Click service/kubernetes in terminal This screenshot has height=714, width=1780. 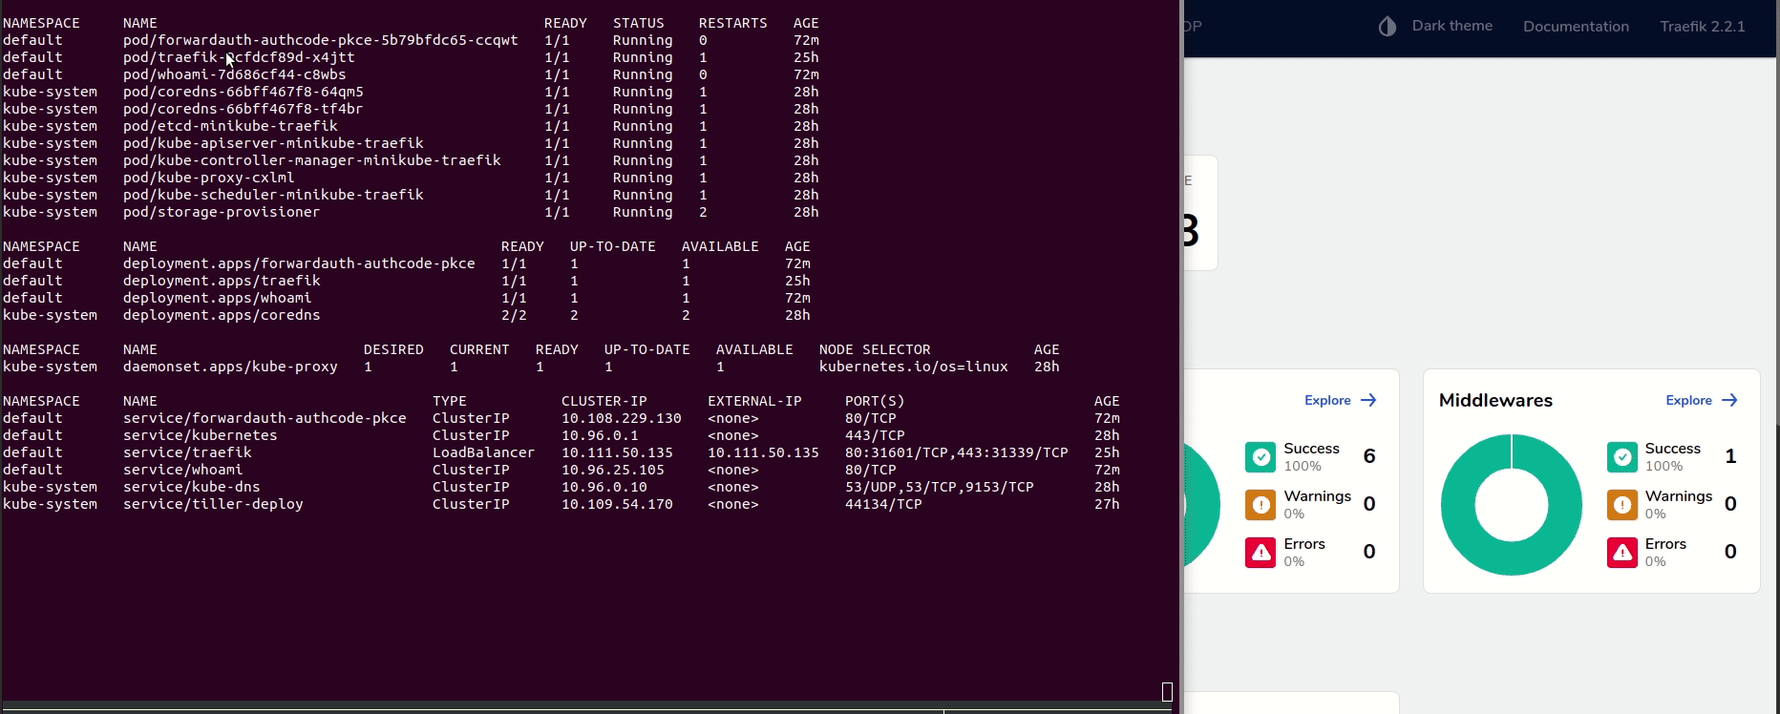201,435
